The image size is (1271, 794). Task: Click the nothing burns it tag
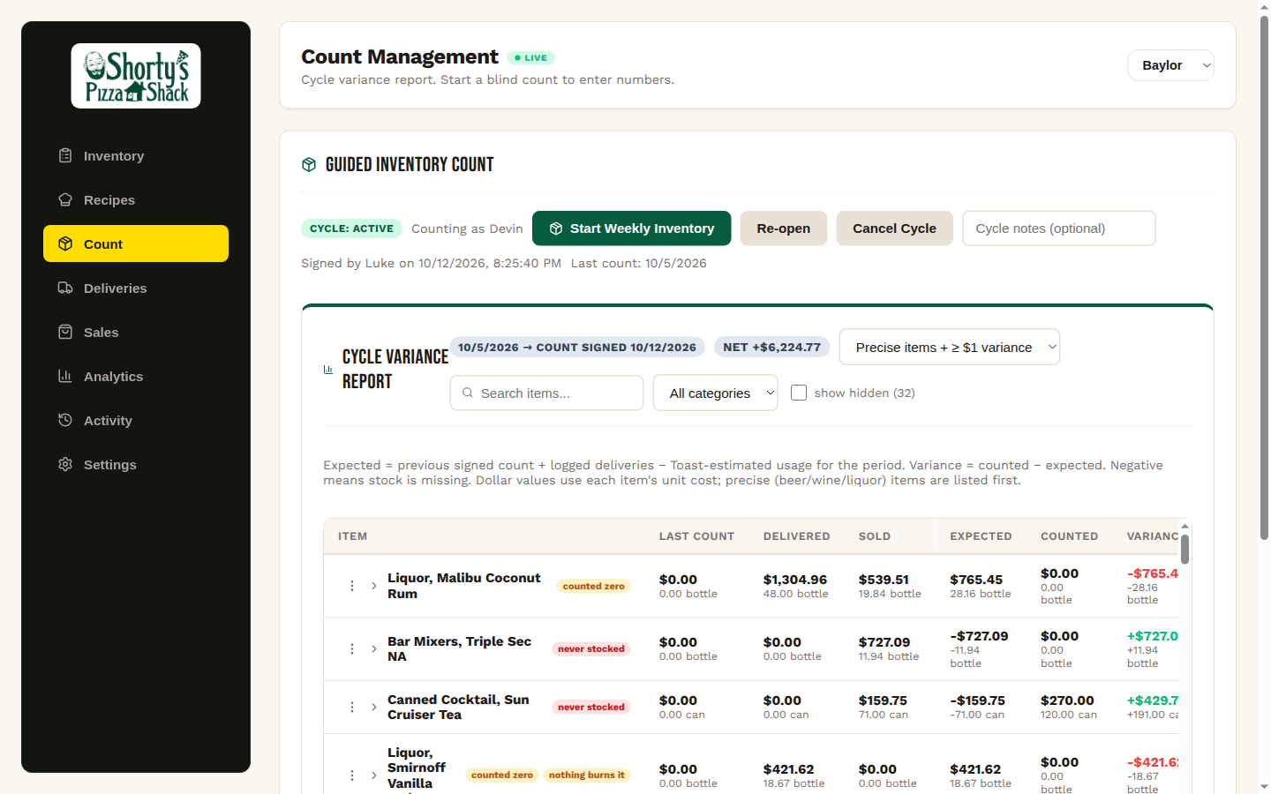(587, 775)
